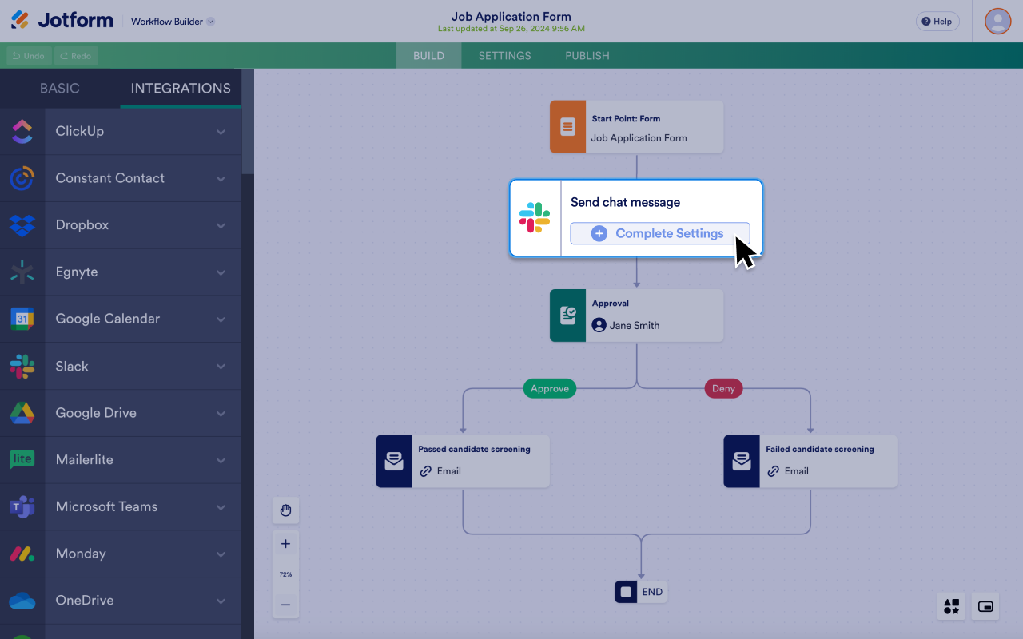Image resolution: width=1023 pixels, height=639 pixels.
Task: Click the Monday integration icon
Action: tap(22, 554)
